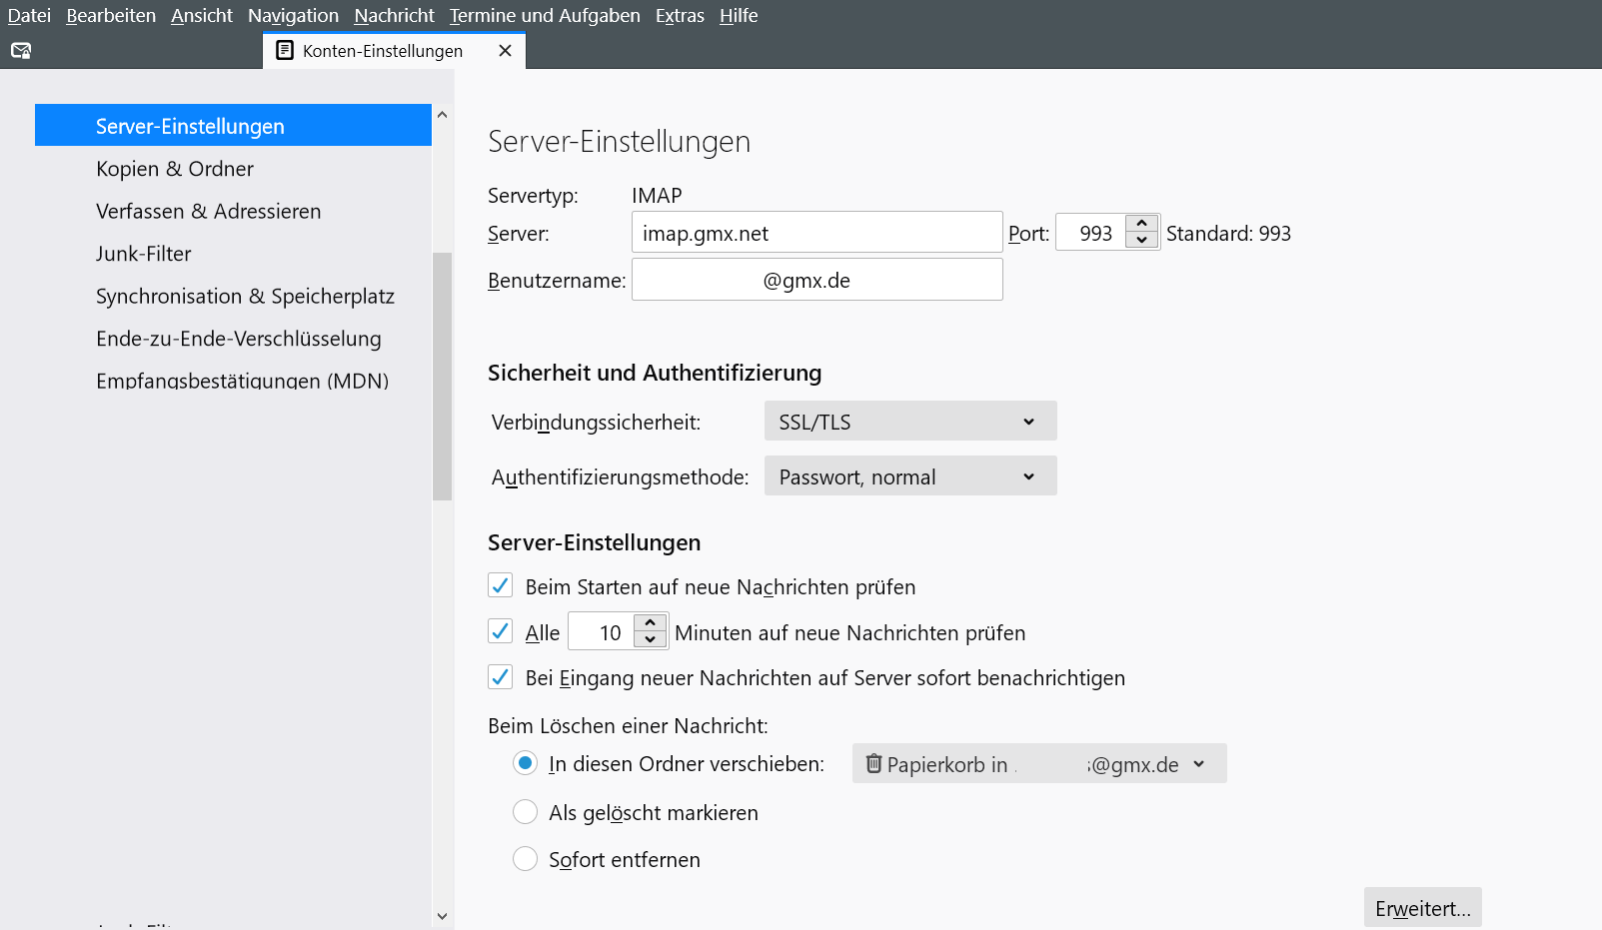
Task: Increase the minutes check interval
Action: point(650,623)
